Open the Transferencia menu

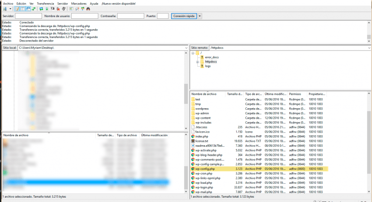point(45,3)
